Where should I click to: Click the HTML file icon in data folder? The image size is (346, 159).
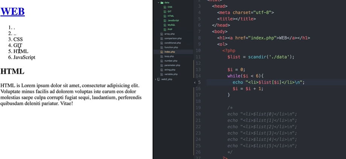(165, 16)
